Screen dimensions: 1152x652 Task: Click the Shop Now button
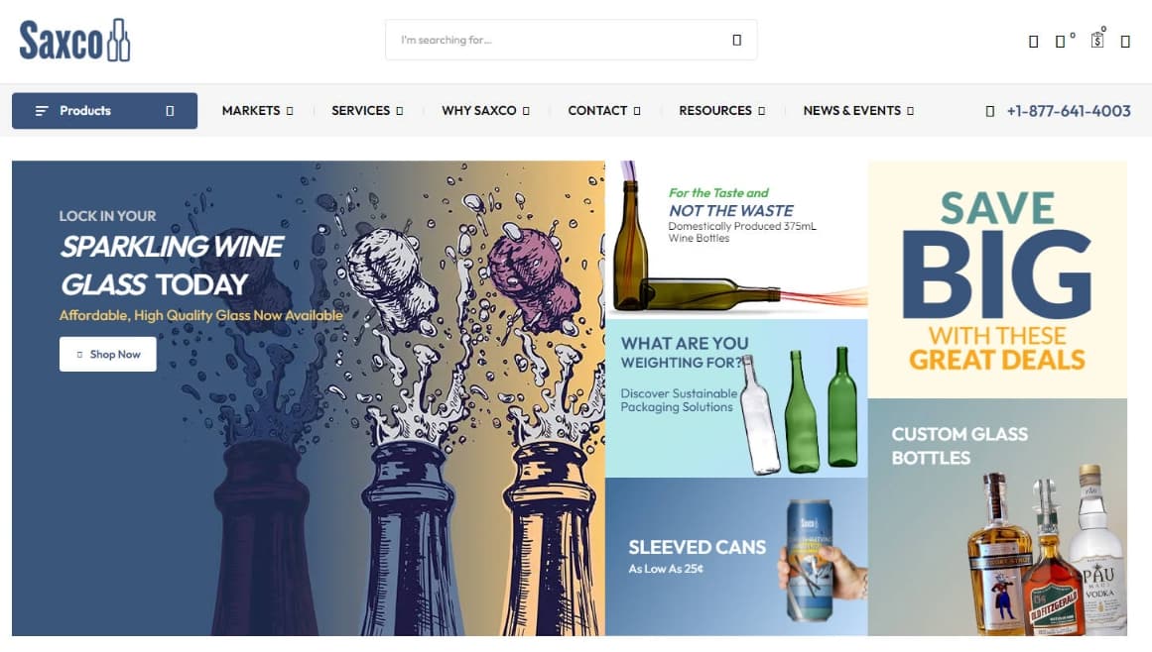[x=108, y=354]
